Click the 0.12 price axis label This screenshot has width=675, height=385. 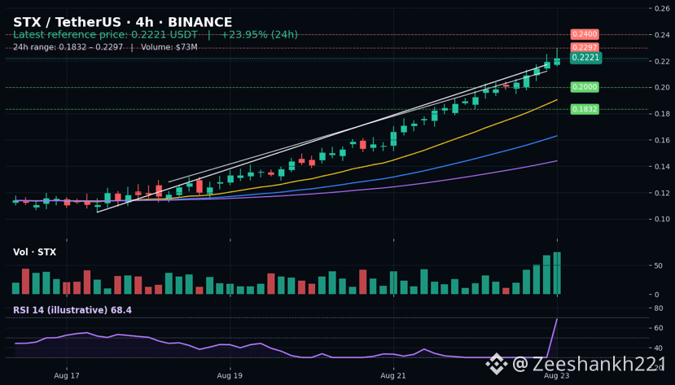(662, 193)
